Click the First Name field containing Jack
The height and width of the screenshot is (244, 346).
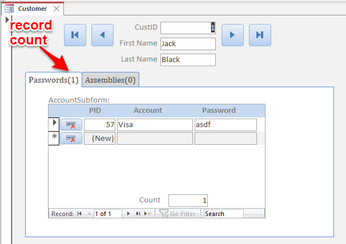pyautogui.click(x=188, y=44)
